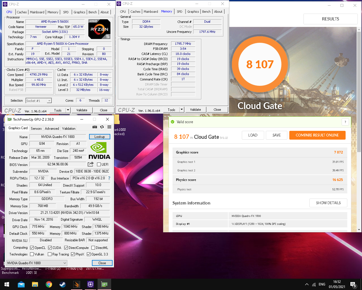Open the GPU-Z Validation tab

tap(69, 128)
